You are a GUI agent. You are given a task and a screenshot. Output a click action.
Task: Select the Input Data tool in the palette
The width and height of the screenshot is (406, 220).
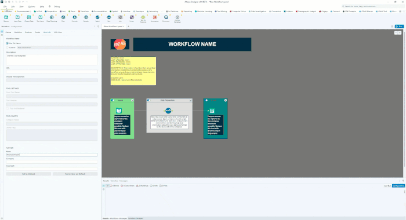click(17, 19)
